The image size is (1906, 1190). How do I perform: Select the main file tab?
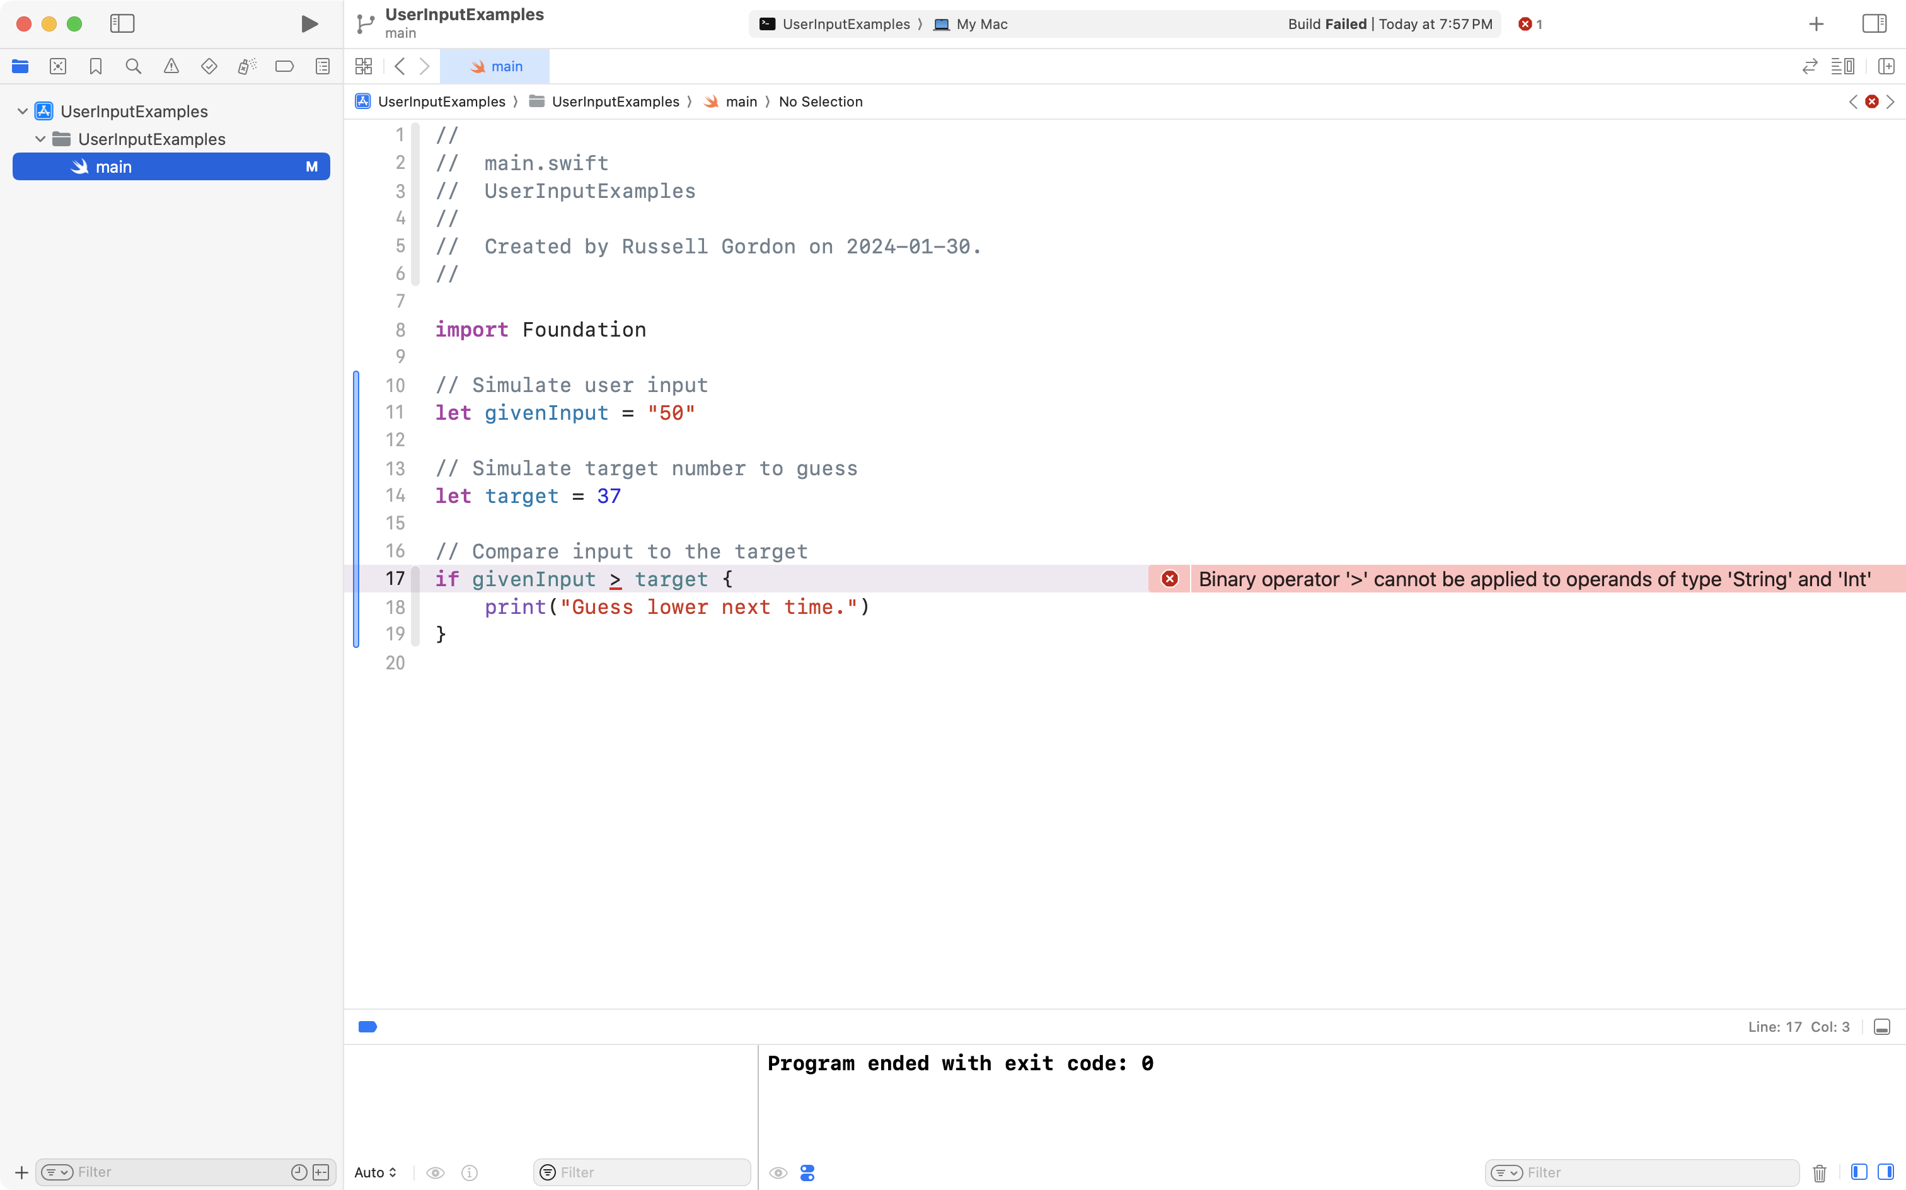[x=497, y=66]
